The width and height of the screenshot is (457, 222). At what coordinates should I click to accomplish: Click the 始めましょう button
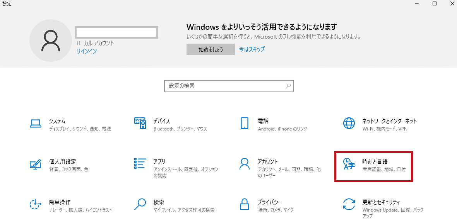click(211, 49)
